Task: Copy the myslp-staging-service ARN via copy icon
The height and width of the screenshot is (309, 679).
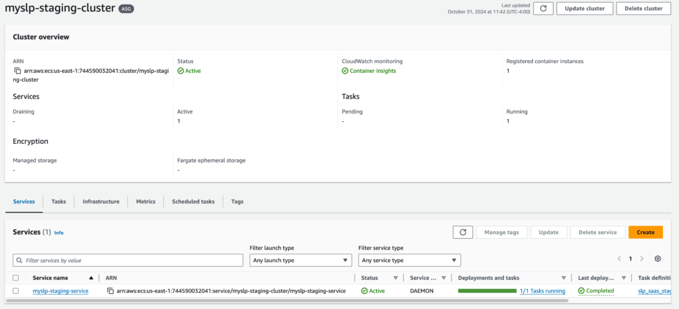Action: click(111, 291)
